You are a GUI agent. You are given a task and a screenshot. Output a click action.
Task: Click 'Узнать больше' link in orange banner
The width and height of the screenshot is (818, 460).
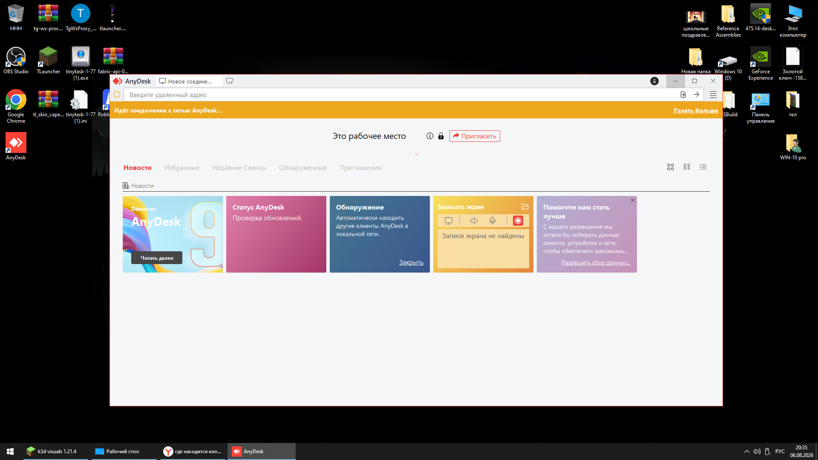pos(696,110)
